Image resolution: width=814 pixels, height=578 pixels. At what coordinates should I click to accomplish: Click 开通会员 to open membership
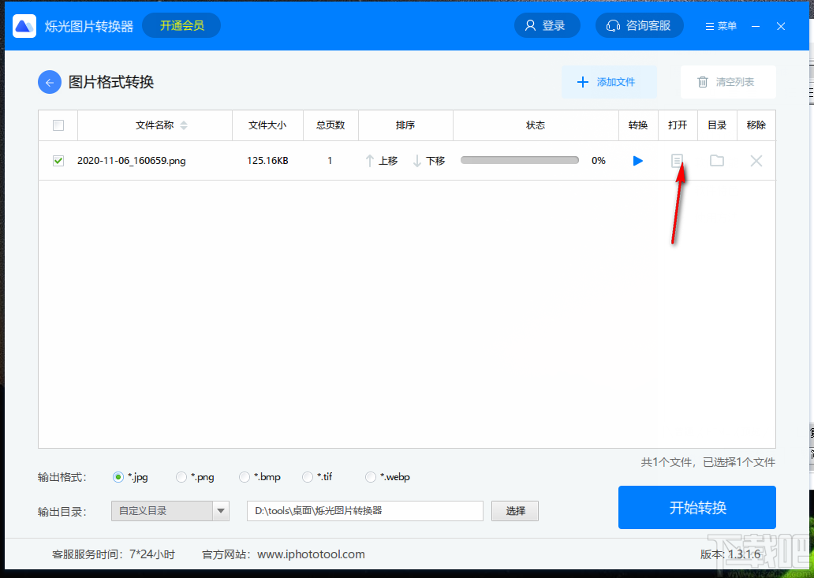pos(181,25)
